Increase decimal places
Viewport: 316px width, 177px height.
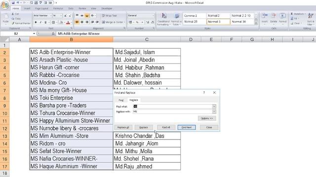(148, 22)
